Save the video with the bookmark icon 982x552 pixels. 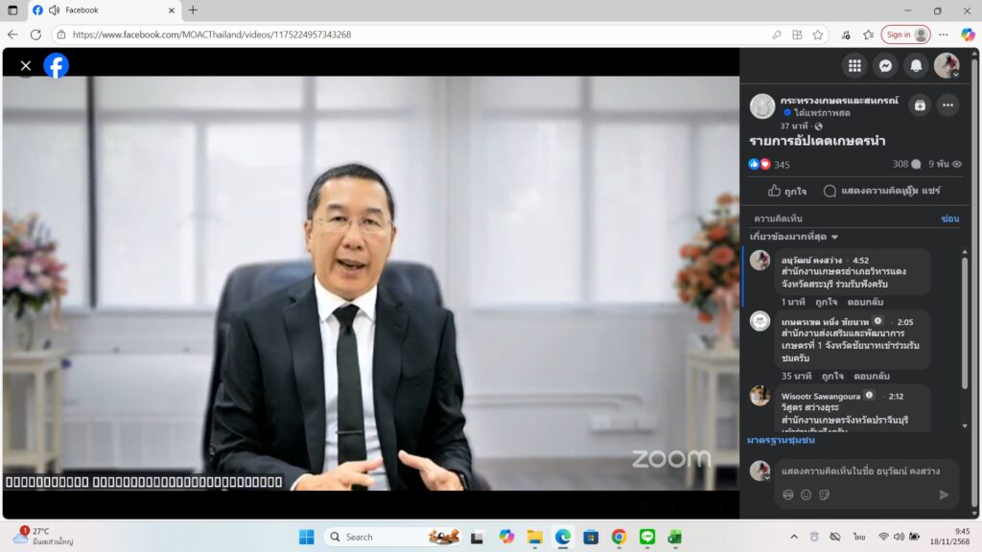pos(920,105)
